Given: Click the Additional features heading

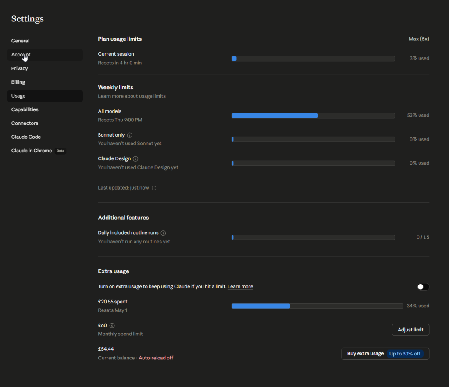Looking at the screenshot, I should click(x=123, y=218).
